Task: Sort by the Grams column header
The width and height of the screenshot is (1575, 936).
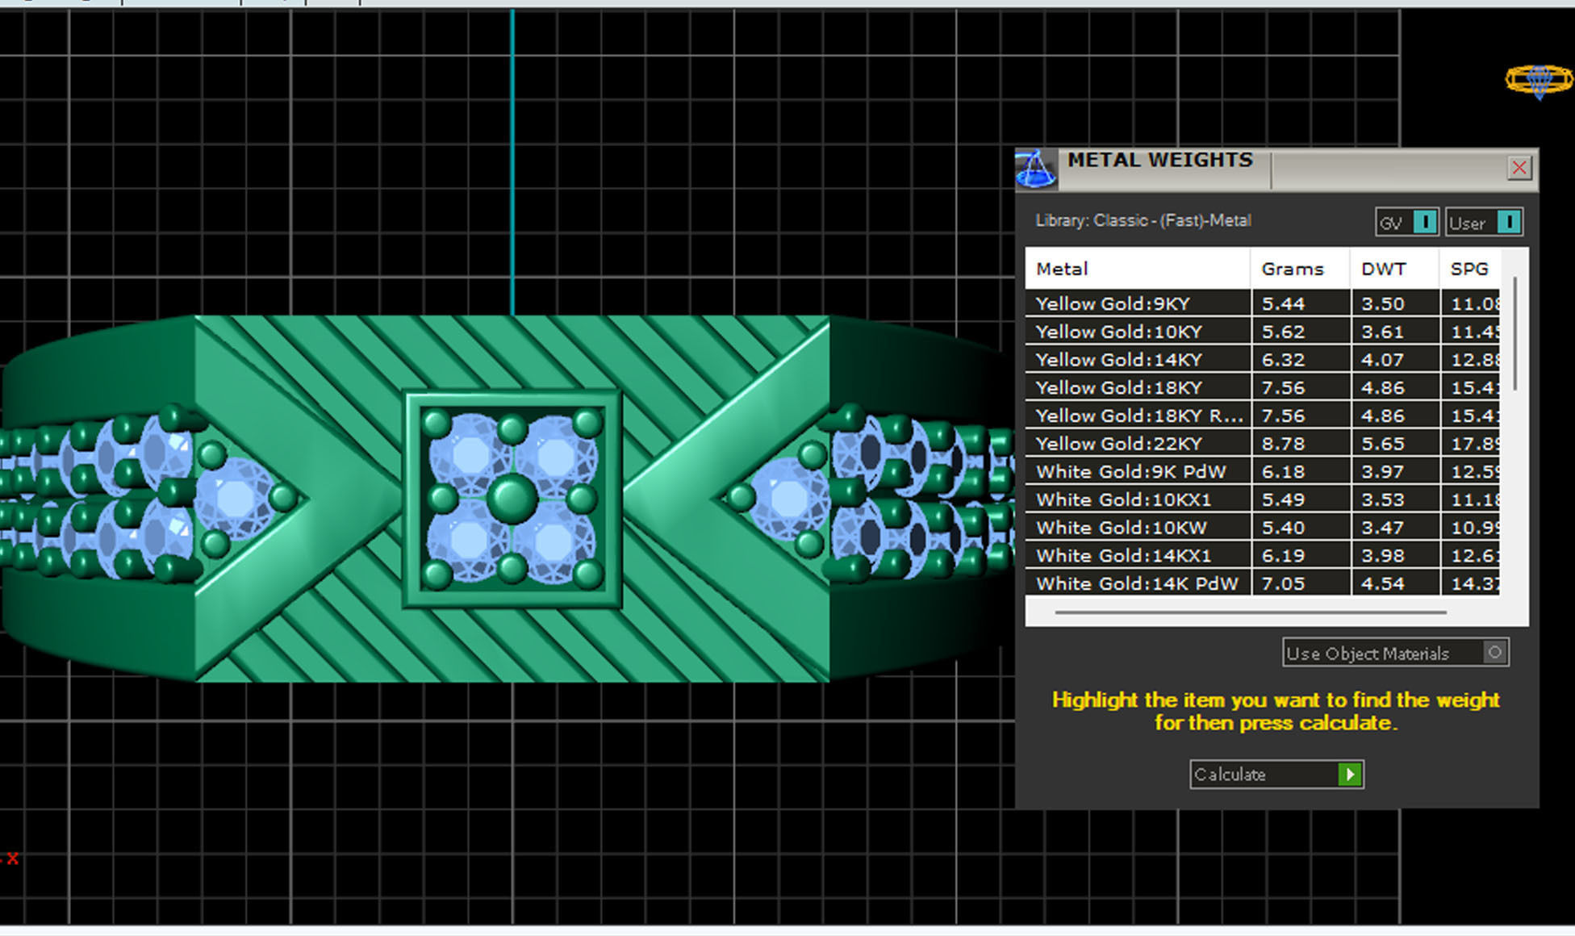Action: tap(1292, 269)
